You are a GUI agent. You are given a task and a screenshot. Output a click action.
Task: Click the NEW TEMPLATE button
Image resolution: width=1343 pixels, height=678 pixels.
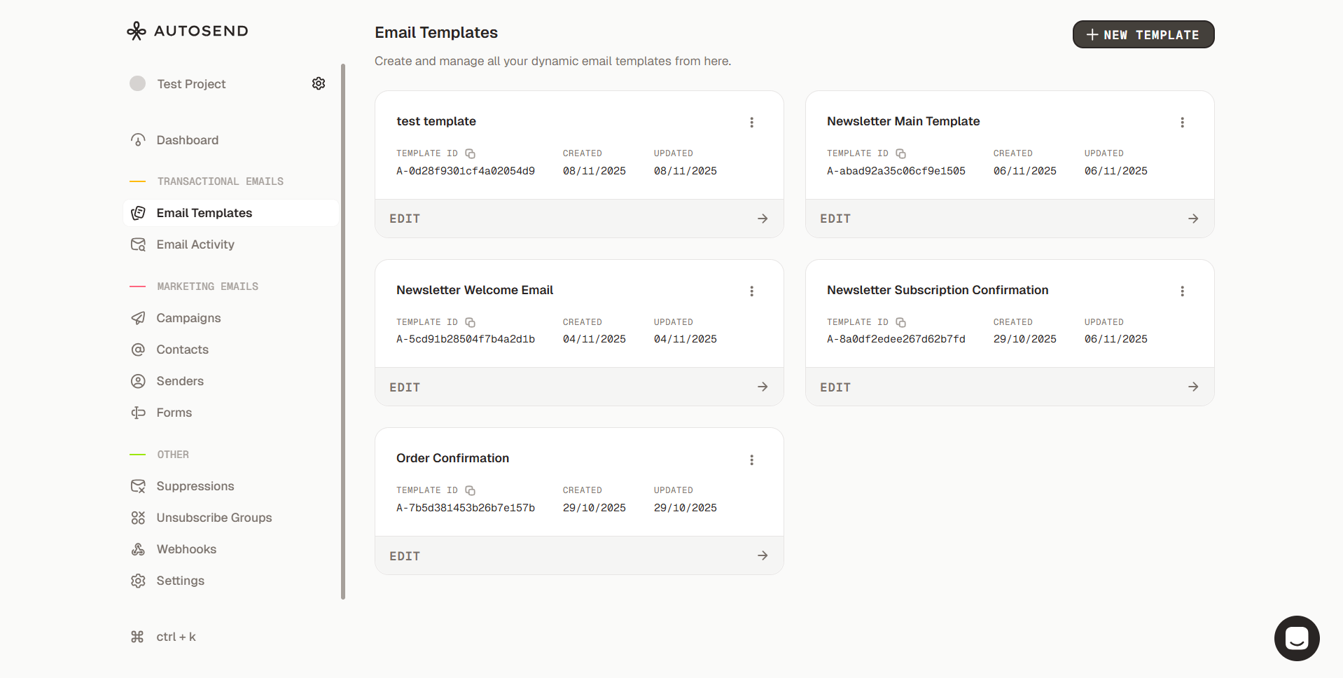point(1143,34)
